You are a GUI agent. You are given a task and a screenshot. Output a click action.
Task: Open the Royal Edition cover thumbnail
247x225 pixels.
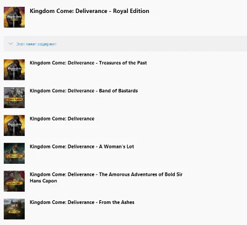14,17
